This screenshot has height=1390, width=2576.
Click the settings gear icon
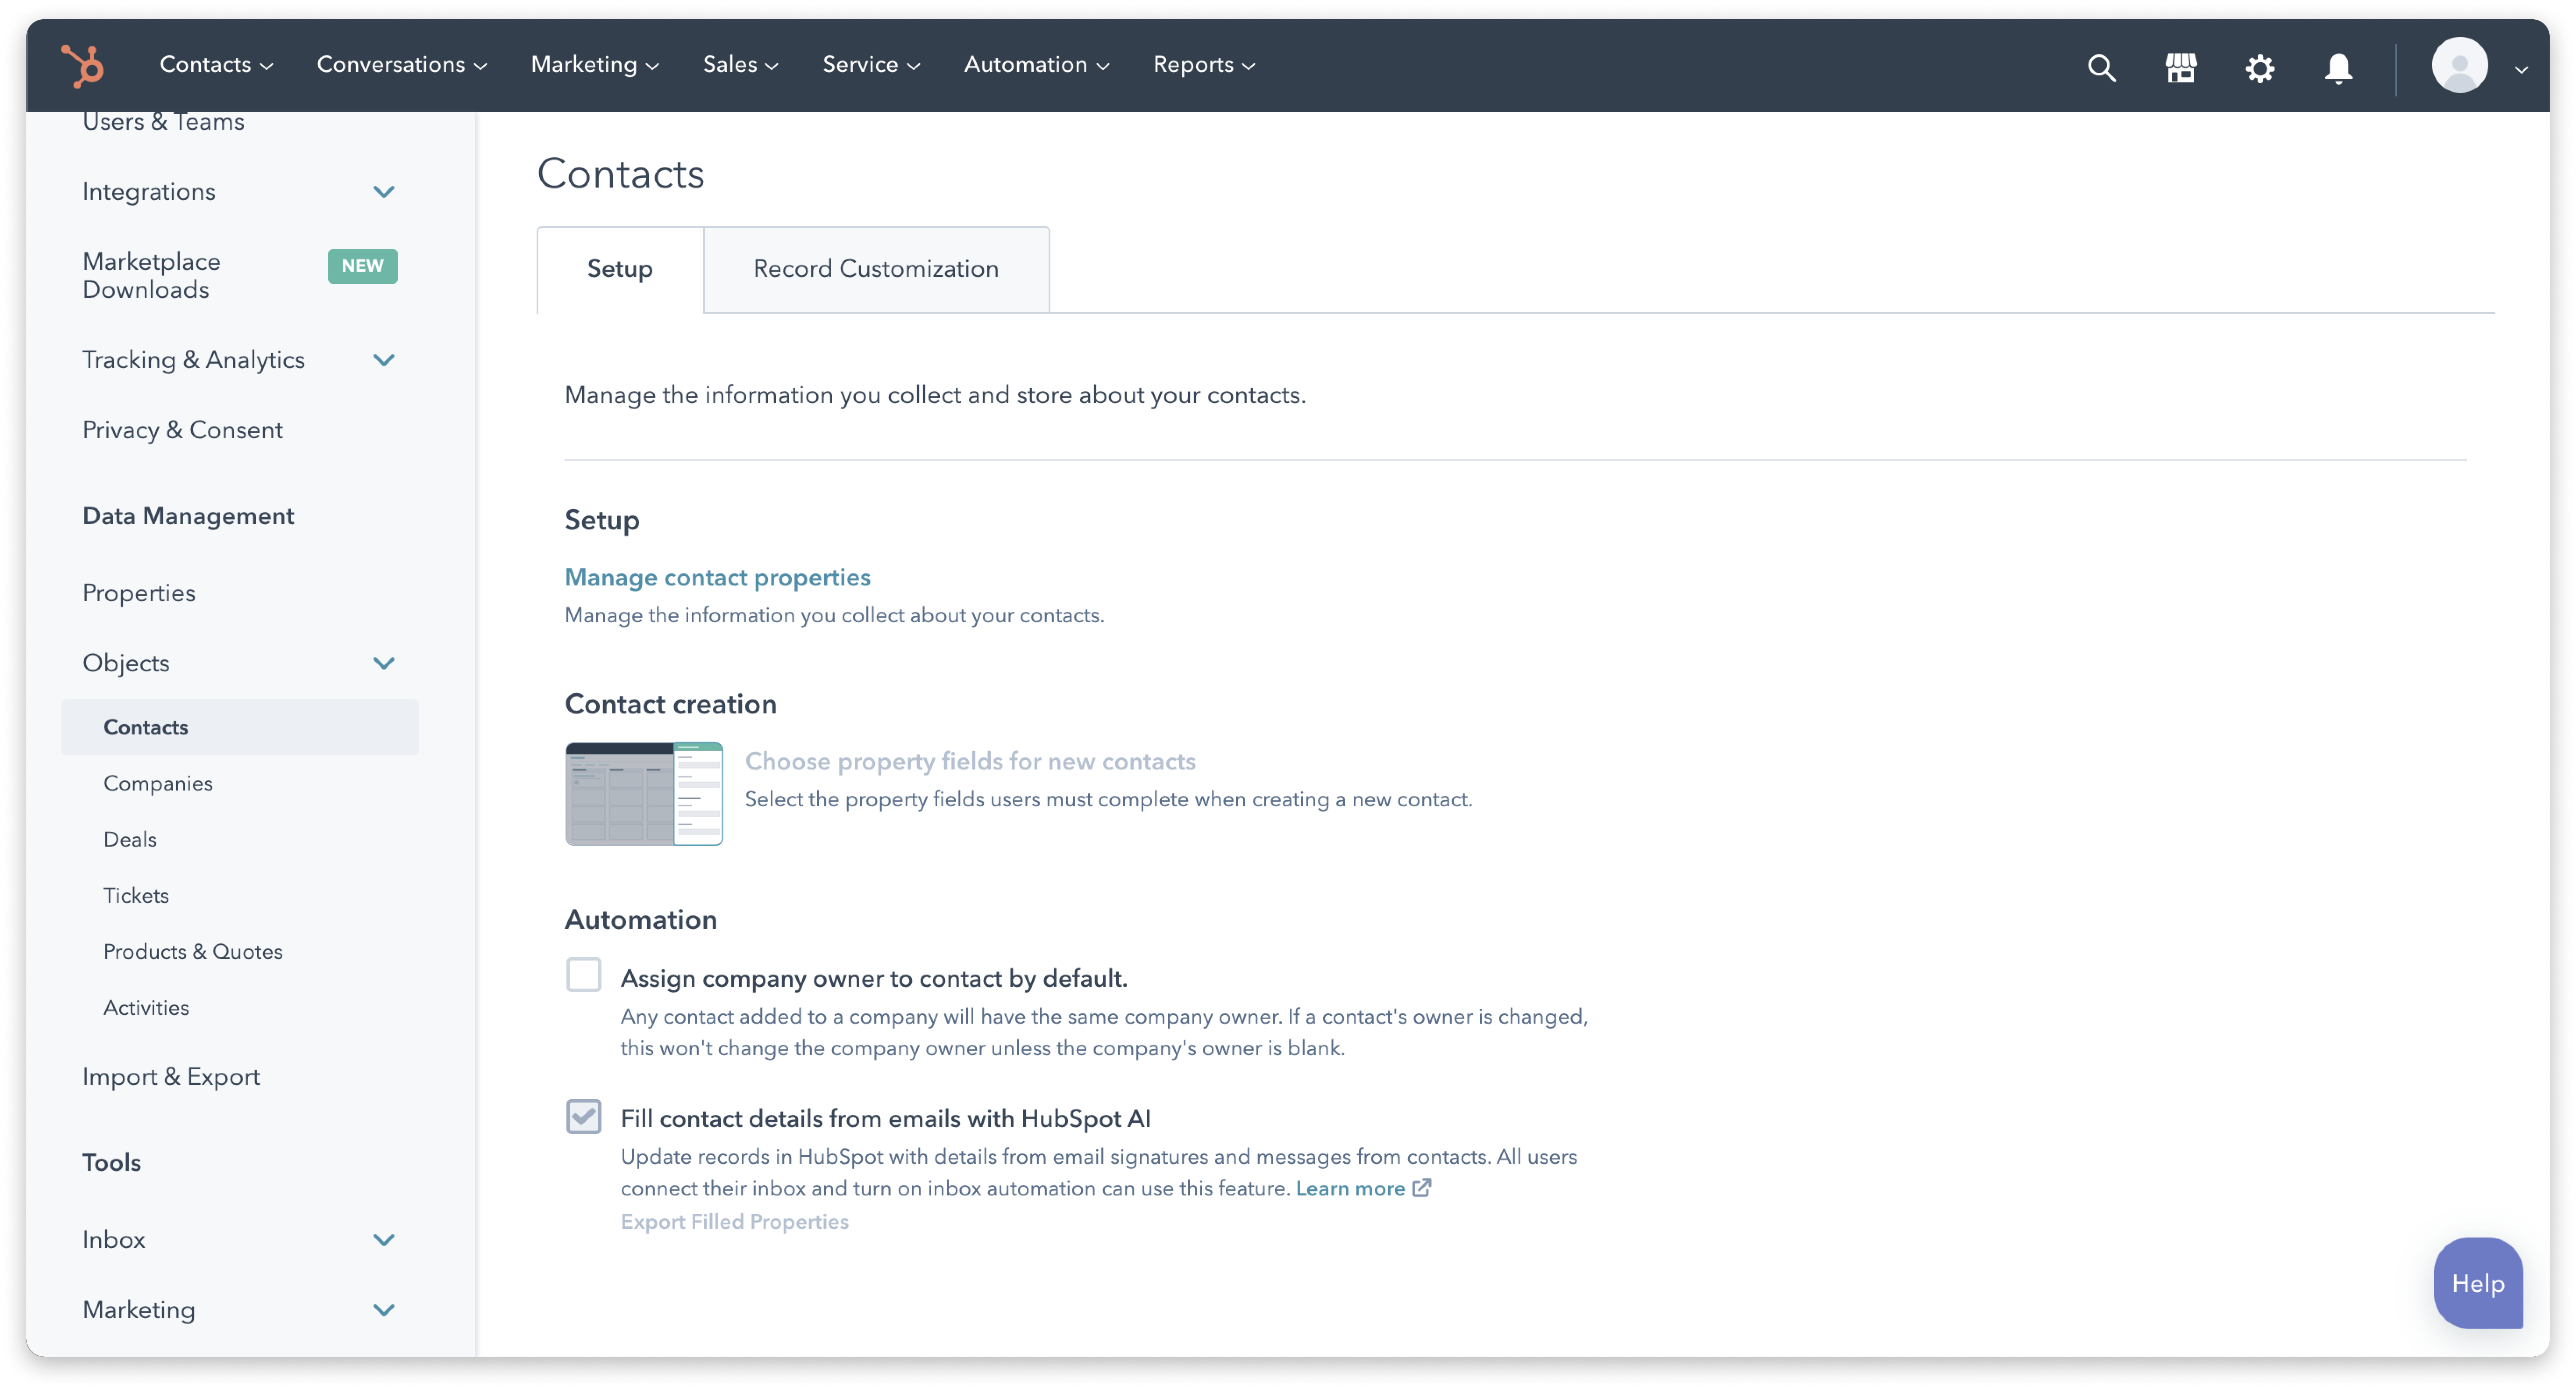(x=2259, y=68)
